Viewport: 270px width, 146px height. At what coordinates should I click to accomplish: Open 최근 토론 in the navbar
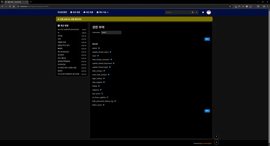(x=88, y=12)
